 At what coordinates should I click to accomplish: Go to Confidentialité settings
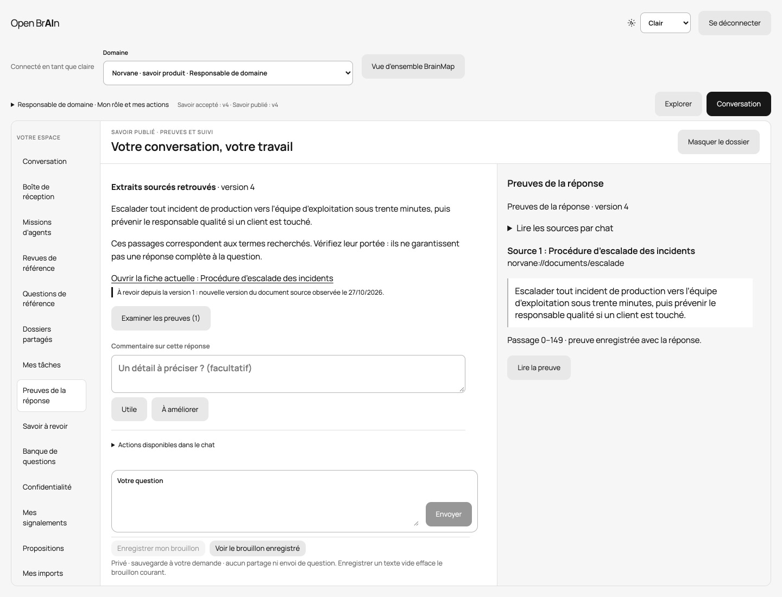point(52,487)
